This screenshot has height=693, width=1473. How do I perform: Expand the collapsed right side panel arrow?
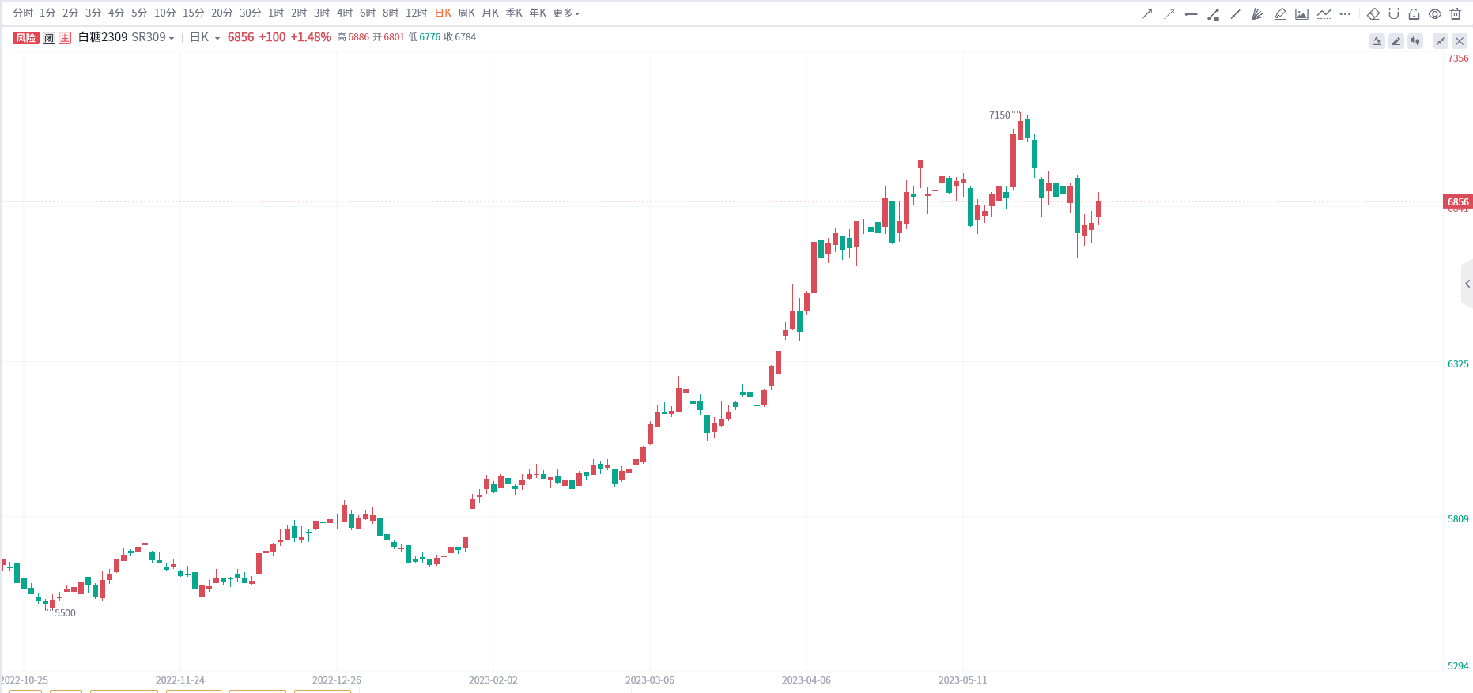(1467, 284)
